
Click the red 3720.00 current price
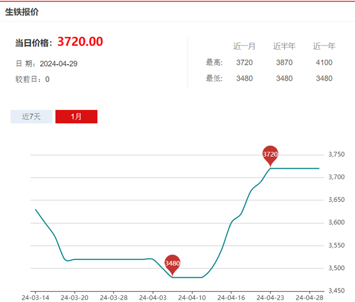pos(80,42)
